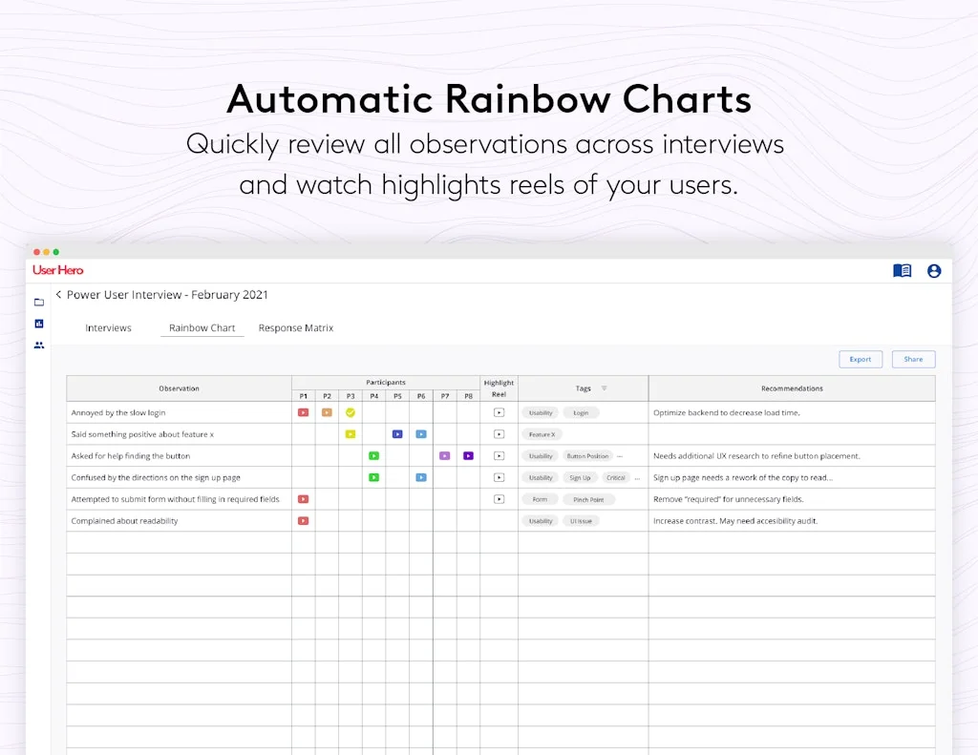Switch to the Interviews tab
Screen dimensions: 978x755
[108, 327]
